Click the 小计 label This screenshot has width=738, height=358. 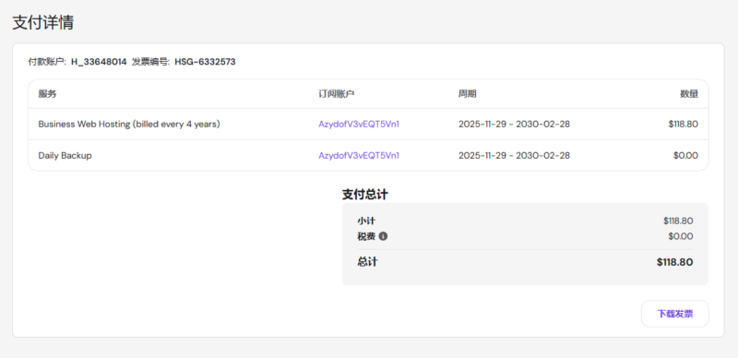click(366, 221)
